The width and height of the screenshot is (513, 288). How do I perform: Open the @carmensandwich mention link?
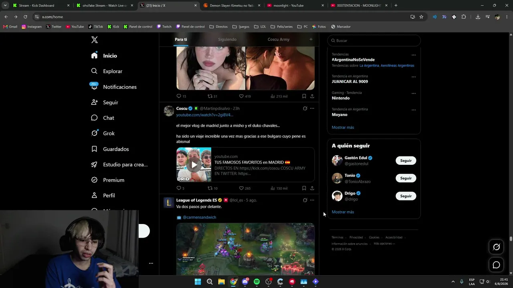pyautogui.click(x=199, y=217)
